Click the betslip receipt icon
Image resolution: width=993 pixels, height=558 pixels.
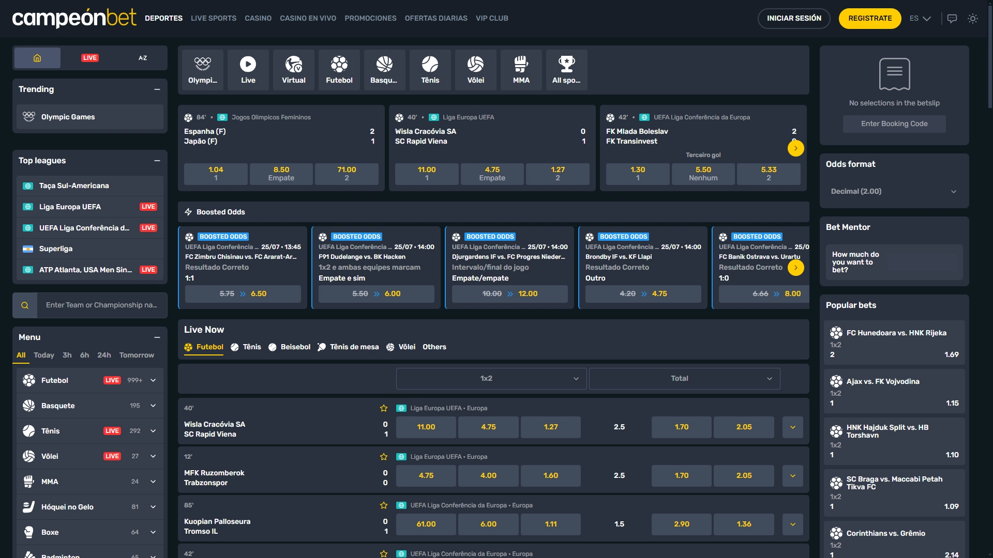[894, 74]
